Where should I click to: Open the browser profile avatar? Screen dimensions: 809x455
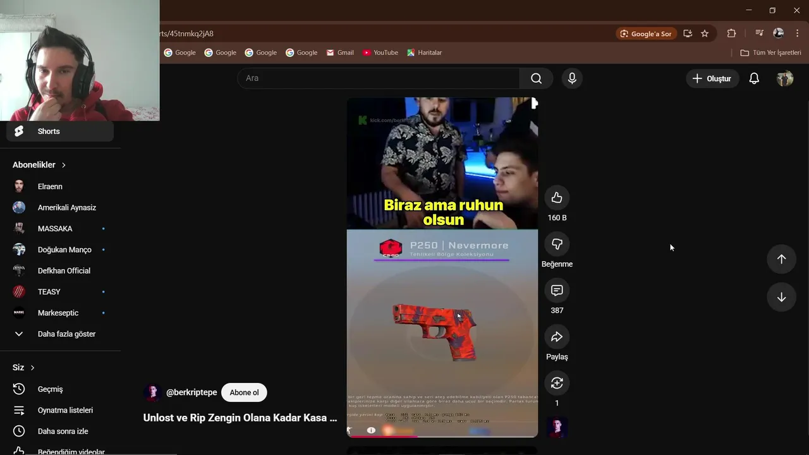point(779,33)
